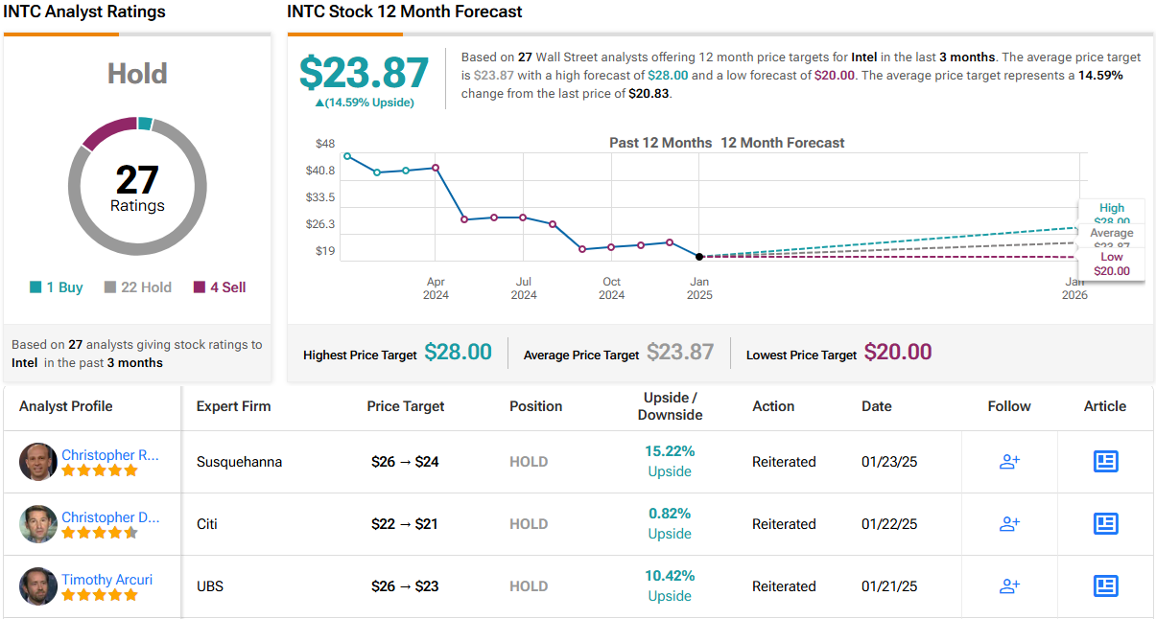Viewport: 1156px width, 619px height.
Task: Open Timothy Arcuri analyst profile link
Action: click(106, 580)
